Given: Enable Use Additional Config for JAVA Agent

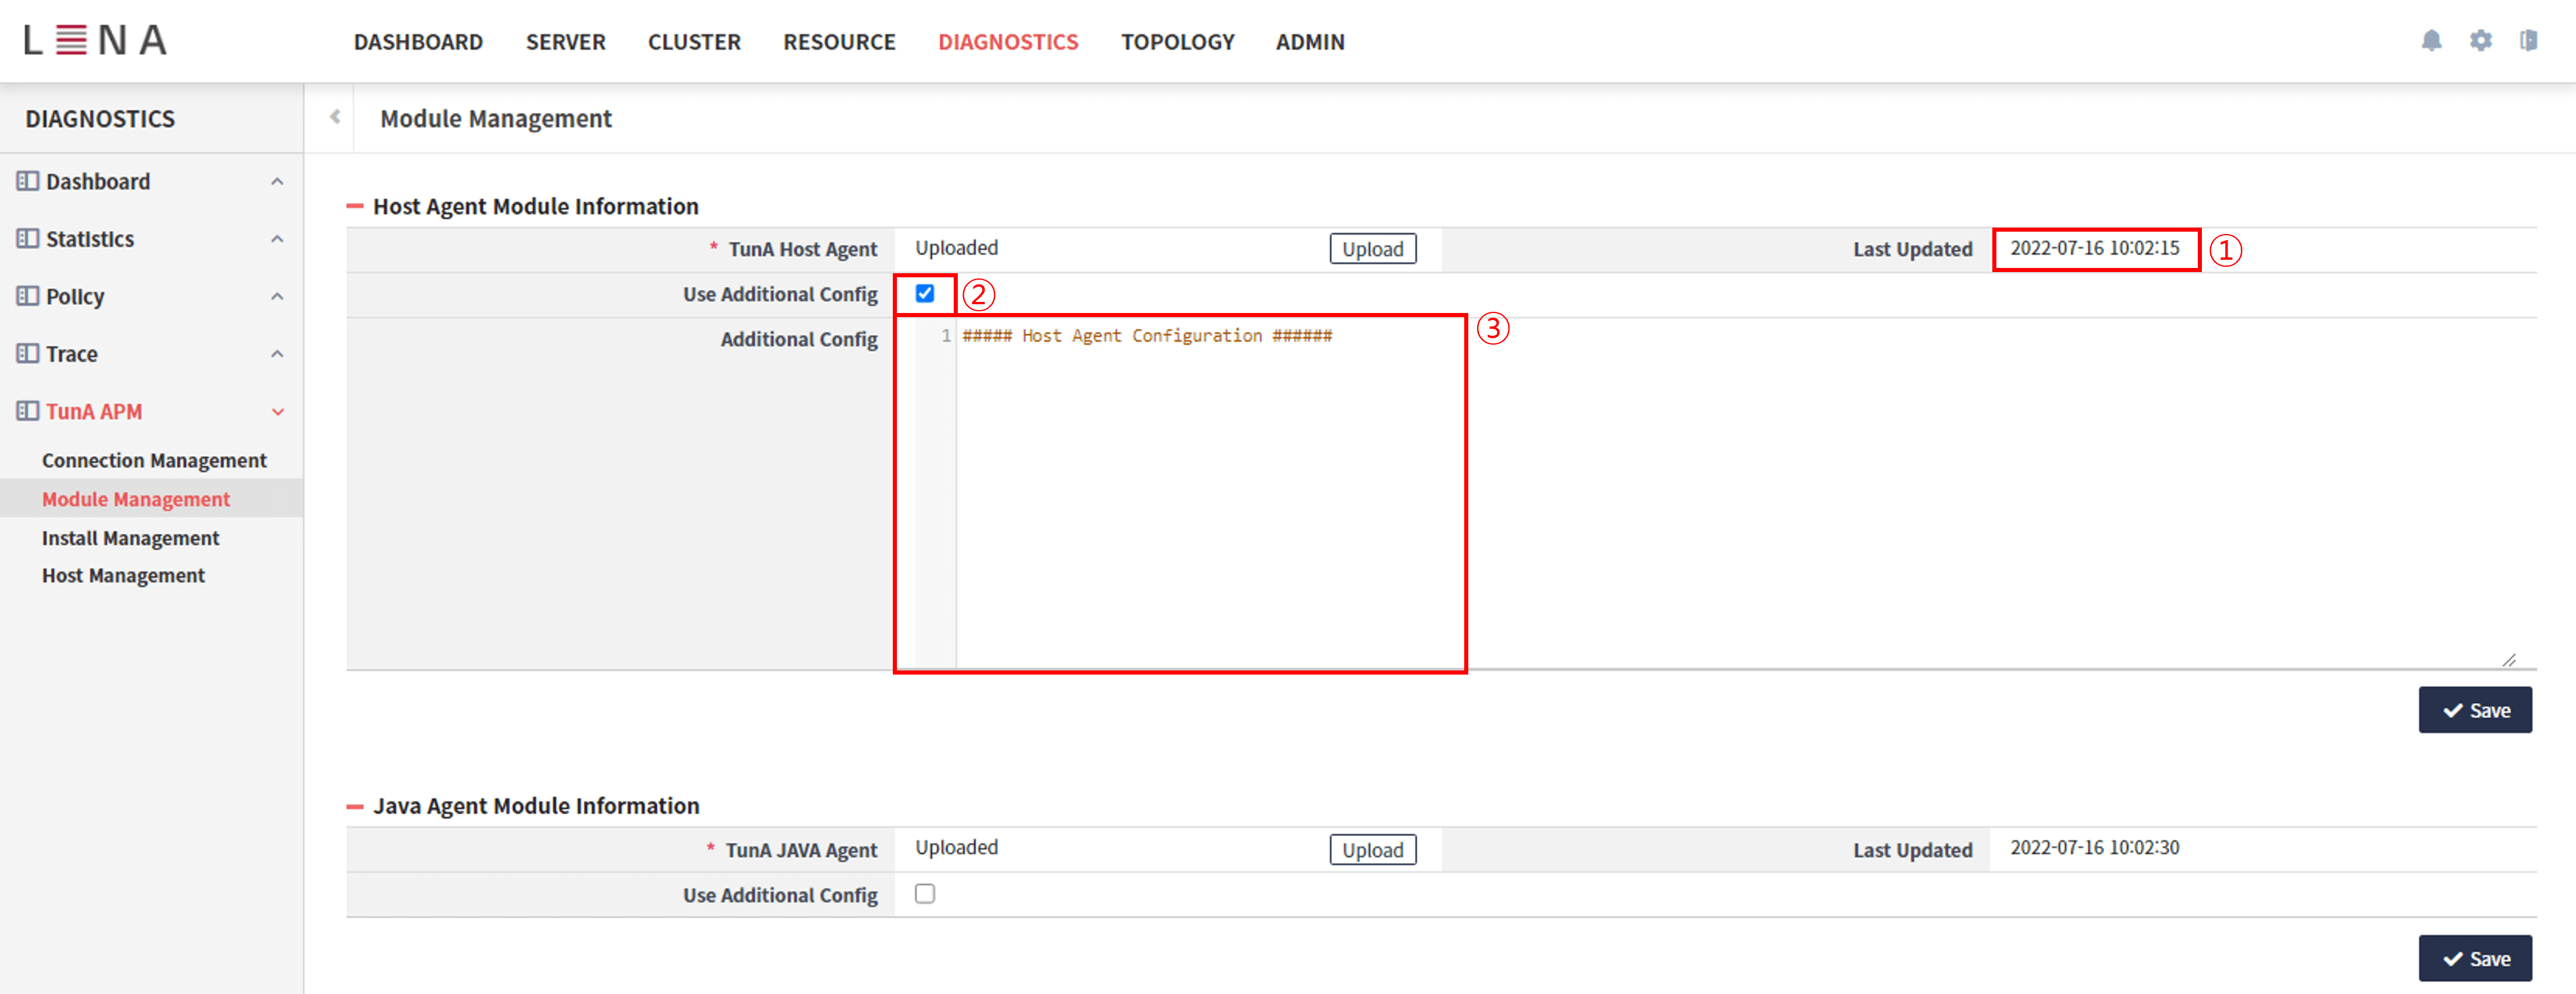Looking at the screenshot, I should 924,894.
